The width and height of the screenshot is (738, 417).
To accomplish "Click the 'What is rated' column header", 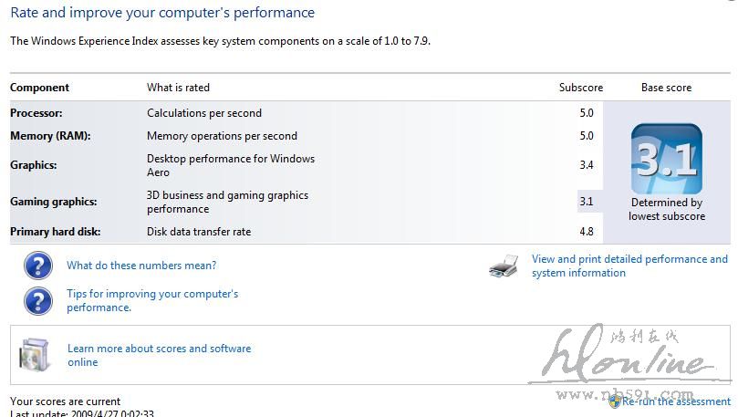I will (x=178, y=88).
